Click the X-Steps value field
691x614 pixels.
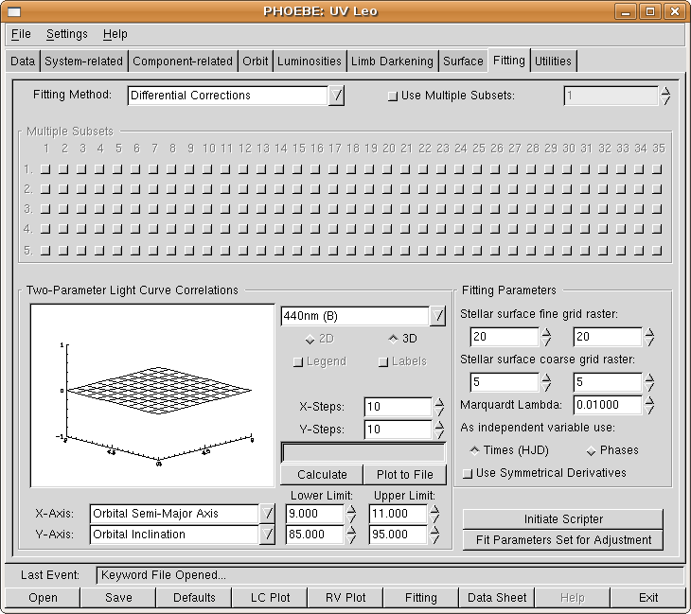[x=398, y=407]
